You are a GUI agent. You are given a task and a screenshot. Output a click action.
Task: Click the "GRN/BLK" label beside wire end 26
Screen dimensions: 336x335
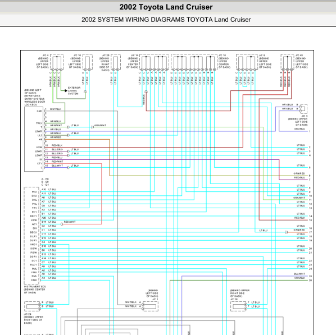300,278
